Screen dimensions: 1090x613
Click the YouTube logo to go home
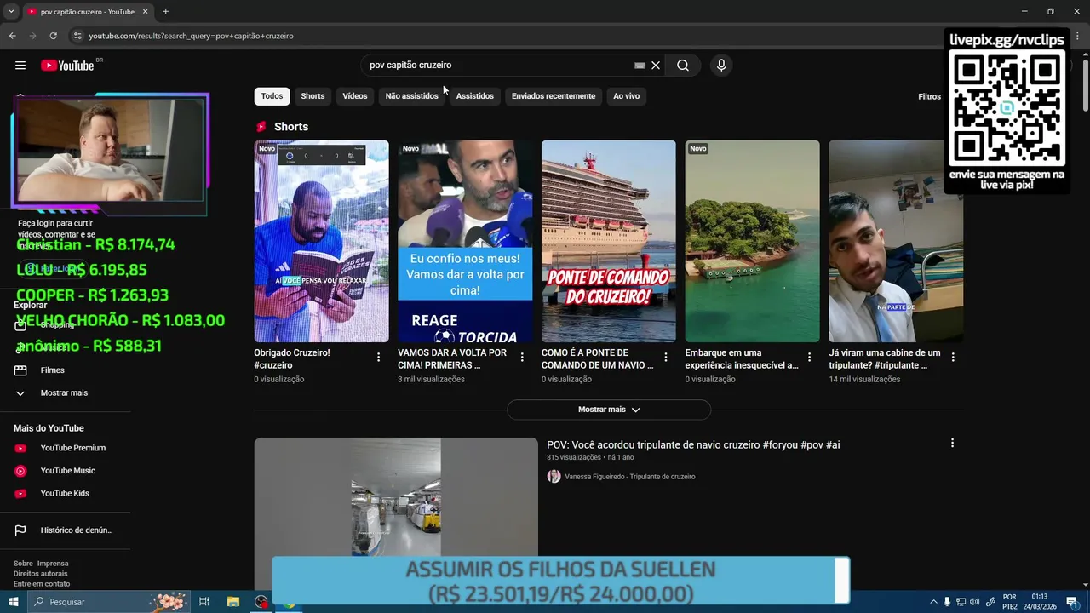coord(67,66)
